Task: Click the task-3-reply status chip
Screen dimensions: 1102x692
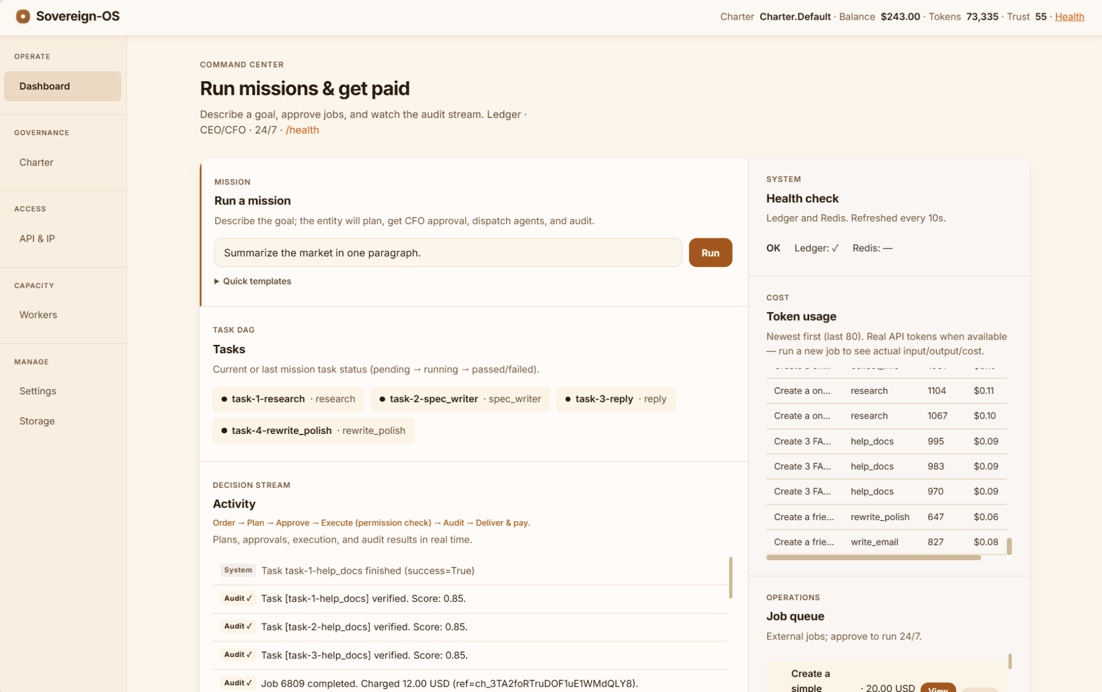Action: [615, 399]
